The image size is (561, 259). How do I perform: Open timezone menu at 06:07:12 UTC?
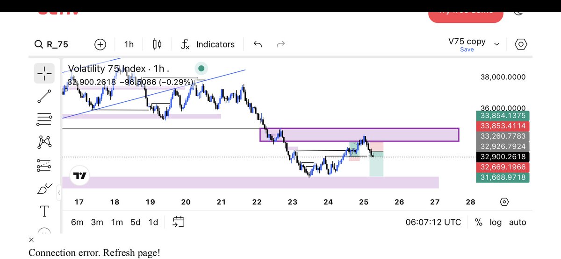433,223
